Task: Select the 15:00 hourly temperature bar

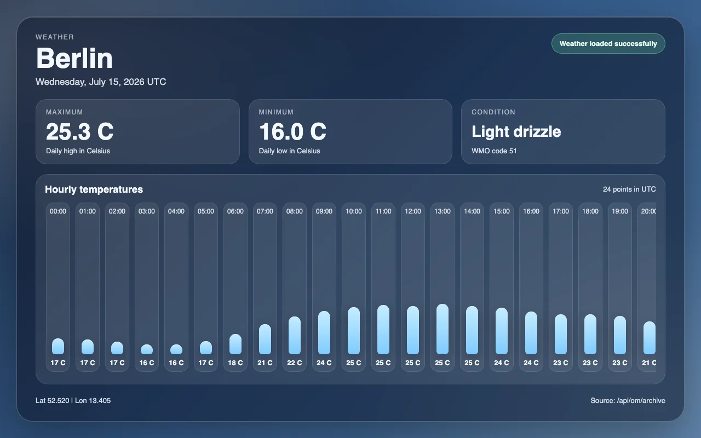Action: [502, 331]
